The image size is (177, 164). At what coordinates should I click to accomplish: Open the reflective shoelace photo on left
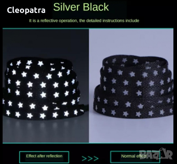coord(46,86)
